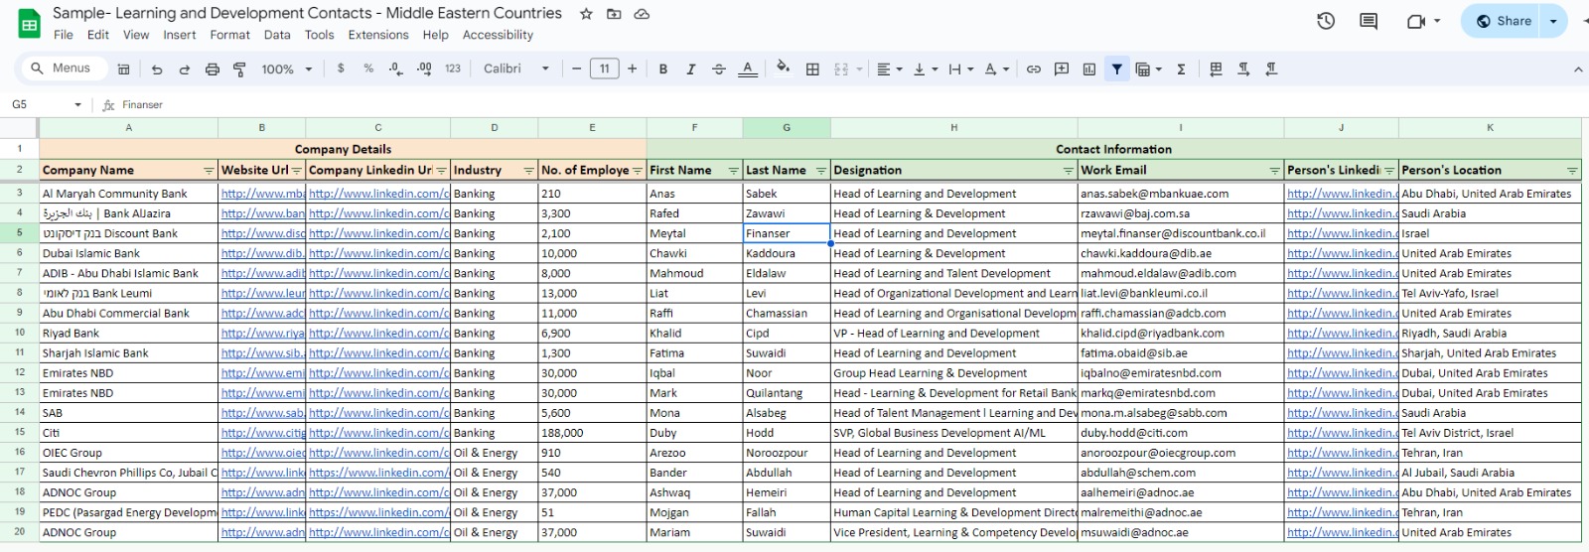Click the redo arrow in toolbar
Screen dimensions: 1589x552
(184, 69)
